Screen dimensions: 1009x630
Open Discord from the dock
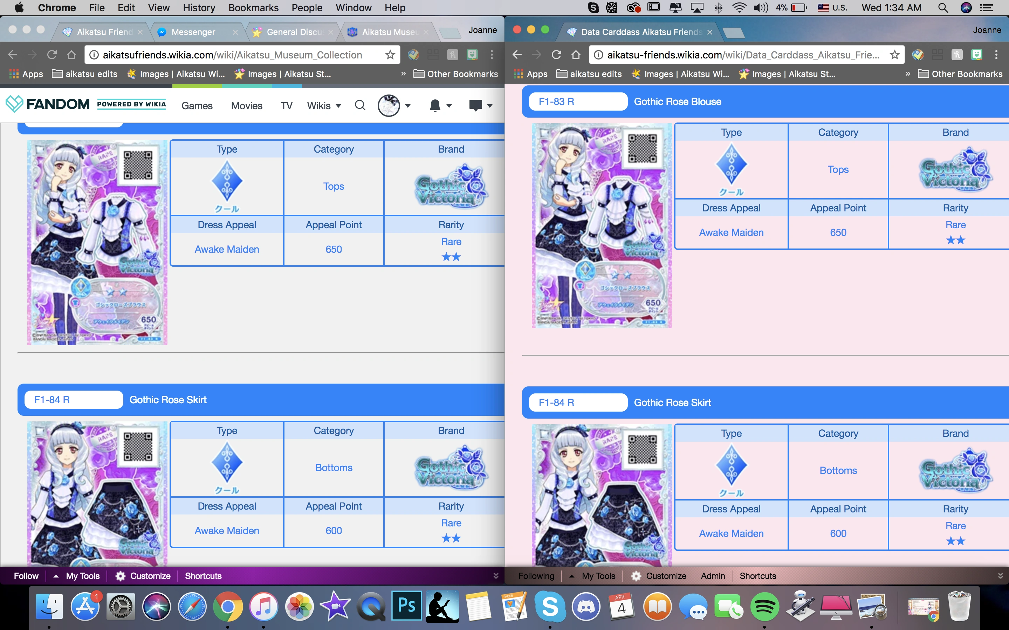pyautogui.click(x=586, y=607)
